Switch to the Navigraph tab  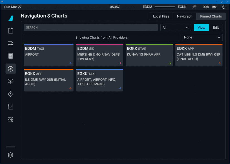tap(185, 16)
